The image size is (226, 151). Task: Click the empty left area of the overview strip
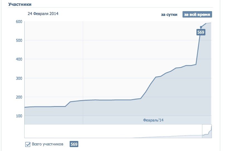84,131
